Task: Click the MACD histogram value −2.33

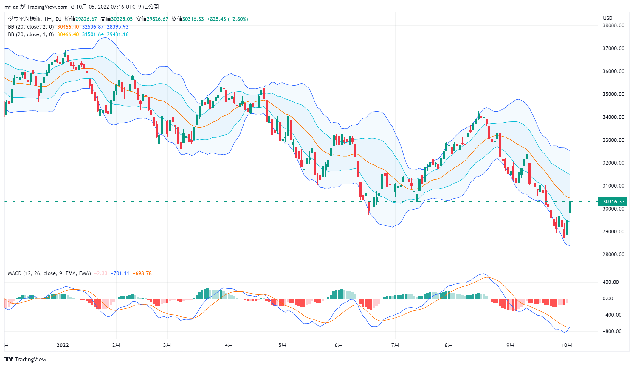Action: pyautogui.click(x=101, y=273)
